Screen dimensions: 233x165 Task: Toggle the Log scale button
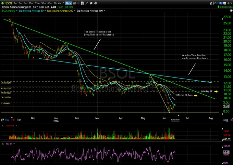(x=225, y=120)
